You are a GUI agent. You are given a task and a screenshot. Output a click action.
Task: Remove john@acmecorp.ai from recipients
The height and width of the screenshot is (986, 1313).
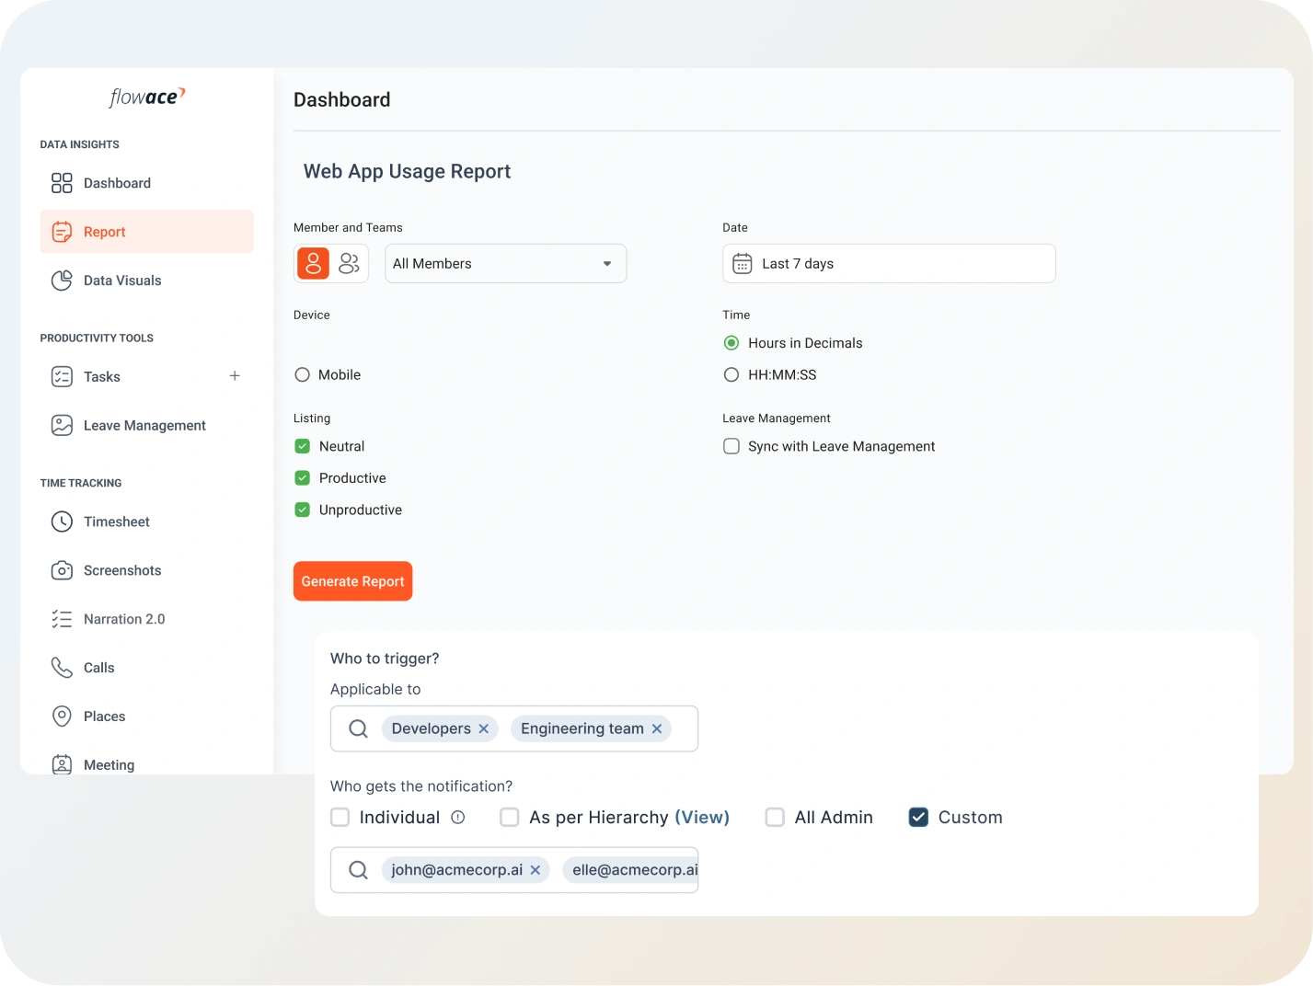tap(536, 870)
